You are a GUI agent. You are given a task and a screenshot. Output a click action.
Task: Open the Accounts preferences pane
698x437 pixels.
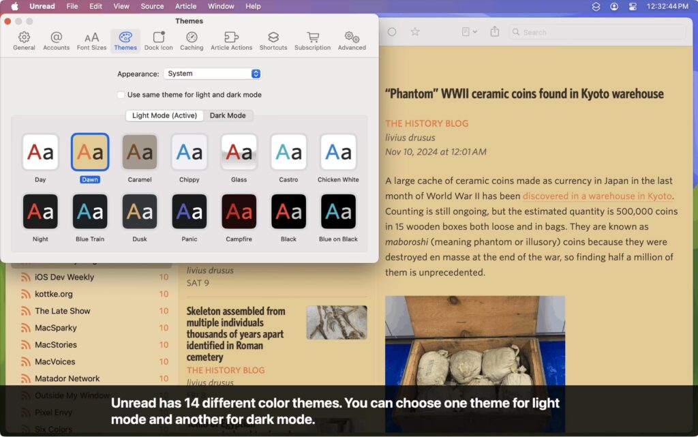point(56,40)
